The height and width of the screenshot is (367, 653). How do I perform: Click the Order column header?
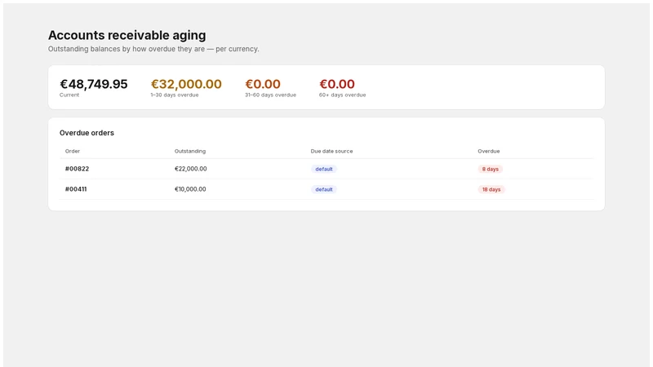tap(73, 151)
